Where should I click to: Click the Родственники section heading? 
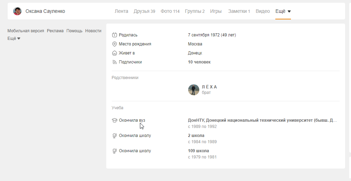125,78
